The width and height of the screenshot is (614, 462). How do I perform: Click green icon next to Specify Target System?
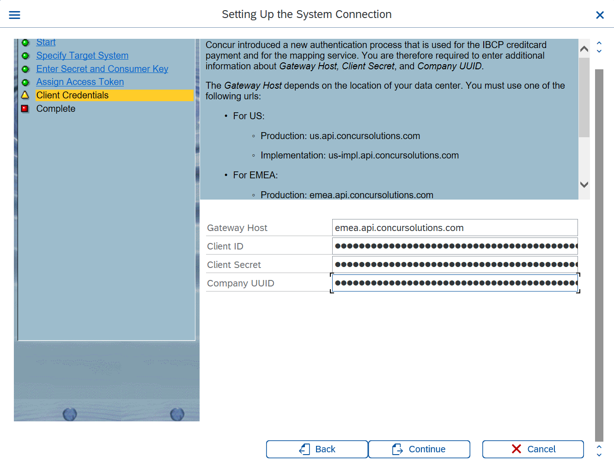pyautogui.click(x=25, y=56)
